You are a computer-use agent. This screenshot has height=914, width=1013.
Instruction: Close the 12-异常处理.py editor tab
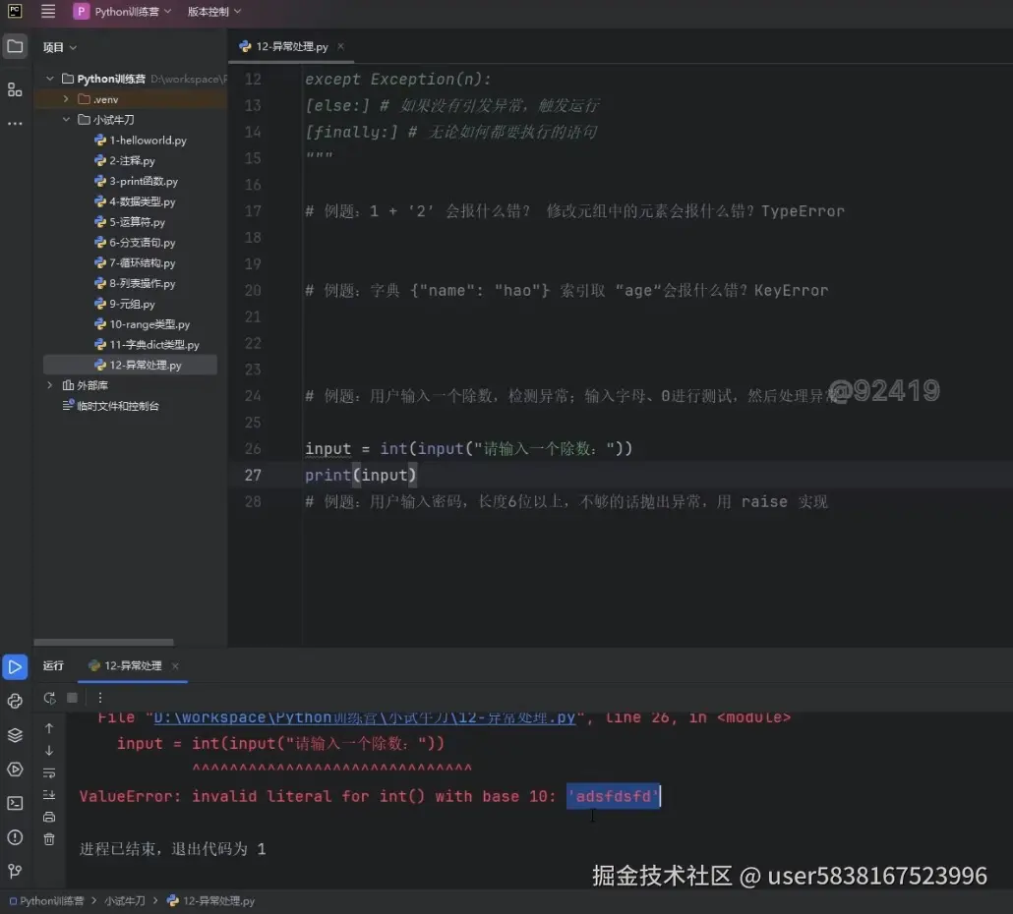point(340,46)
